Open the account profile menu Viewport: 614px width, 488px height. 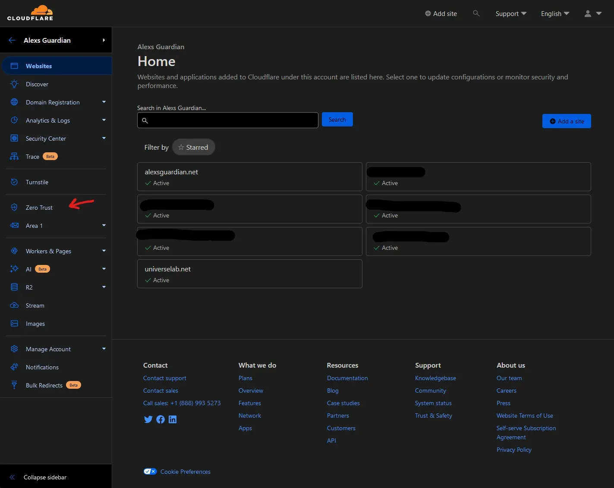click(592, 13)
